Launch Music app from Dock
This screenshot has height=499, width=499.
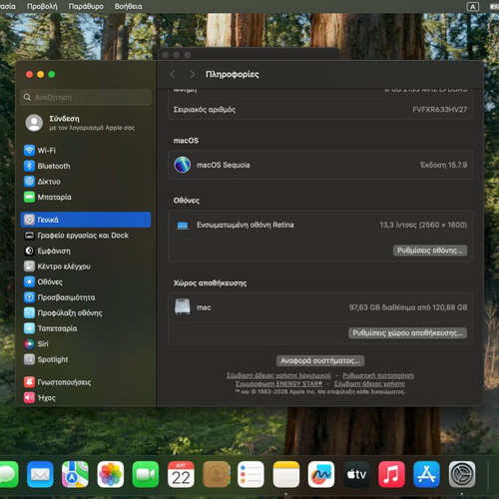[x=391, y=474]
